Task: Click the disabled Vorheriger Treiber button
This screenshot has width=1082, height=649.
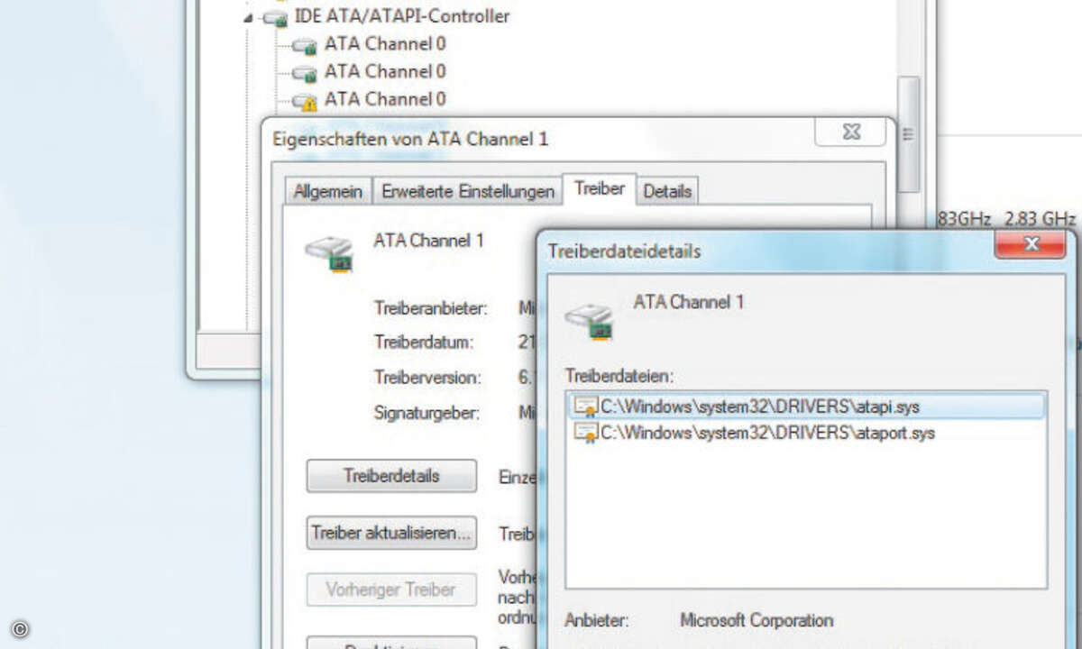Action: point(390,590)
